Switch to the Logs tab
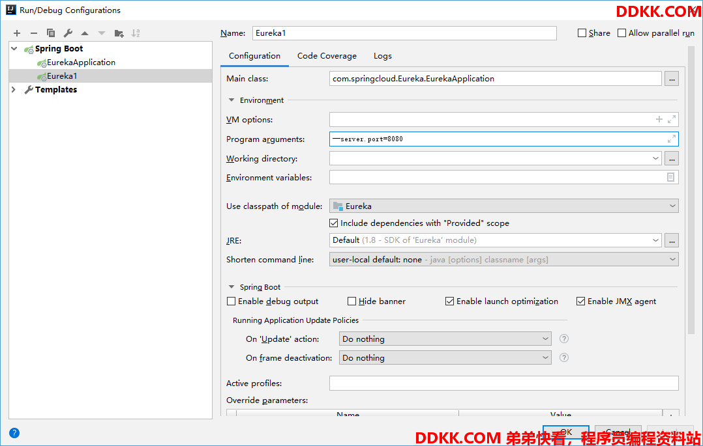This screenshot has width=703, height=446. pos(382,56)
